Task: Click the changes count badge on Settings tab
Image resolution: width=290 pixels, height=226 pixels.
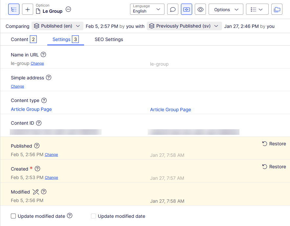Action: 75,39
